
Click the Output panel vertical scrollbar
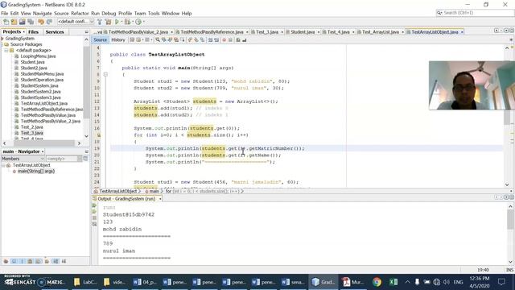[x=510, y=234]
